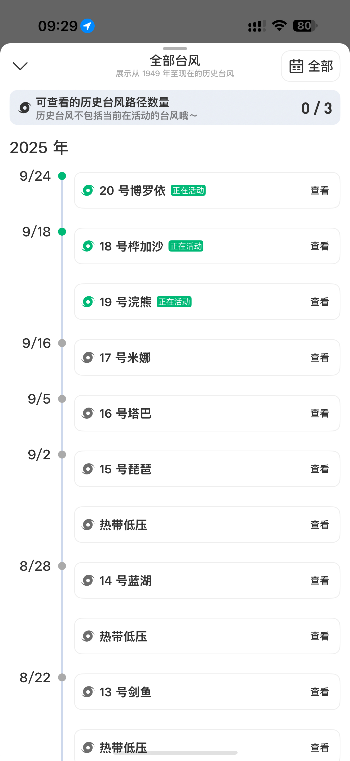Collapse the typhoon list with down chevron
Viewport: 350px width, 761px height.
coord(20,66)
